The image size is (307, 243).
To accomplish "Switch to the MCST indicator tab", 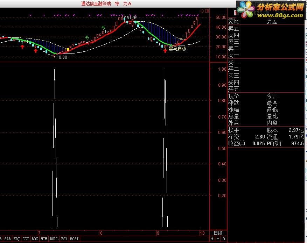I will 74,239.
